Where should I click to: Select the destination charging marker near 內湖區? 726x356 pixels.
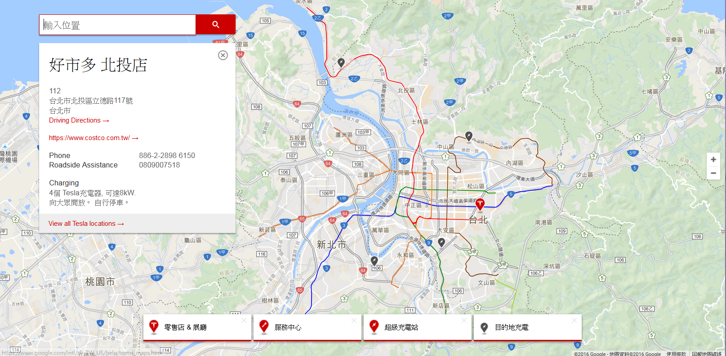[x=469, y=136]
